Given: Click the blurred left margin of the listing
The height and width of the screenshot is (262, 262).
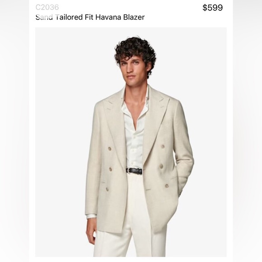Looking at the screenshot, I should [14, 131].
